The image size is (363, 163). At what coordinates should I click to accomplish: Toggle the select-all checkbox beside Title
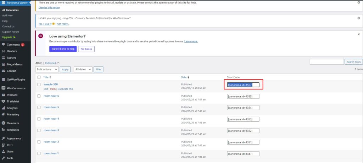click(39, 77)
